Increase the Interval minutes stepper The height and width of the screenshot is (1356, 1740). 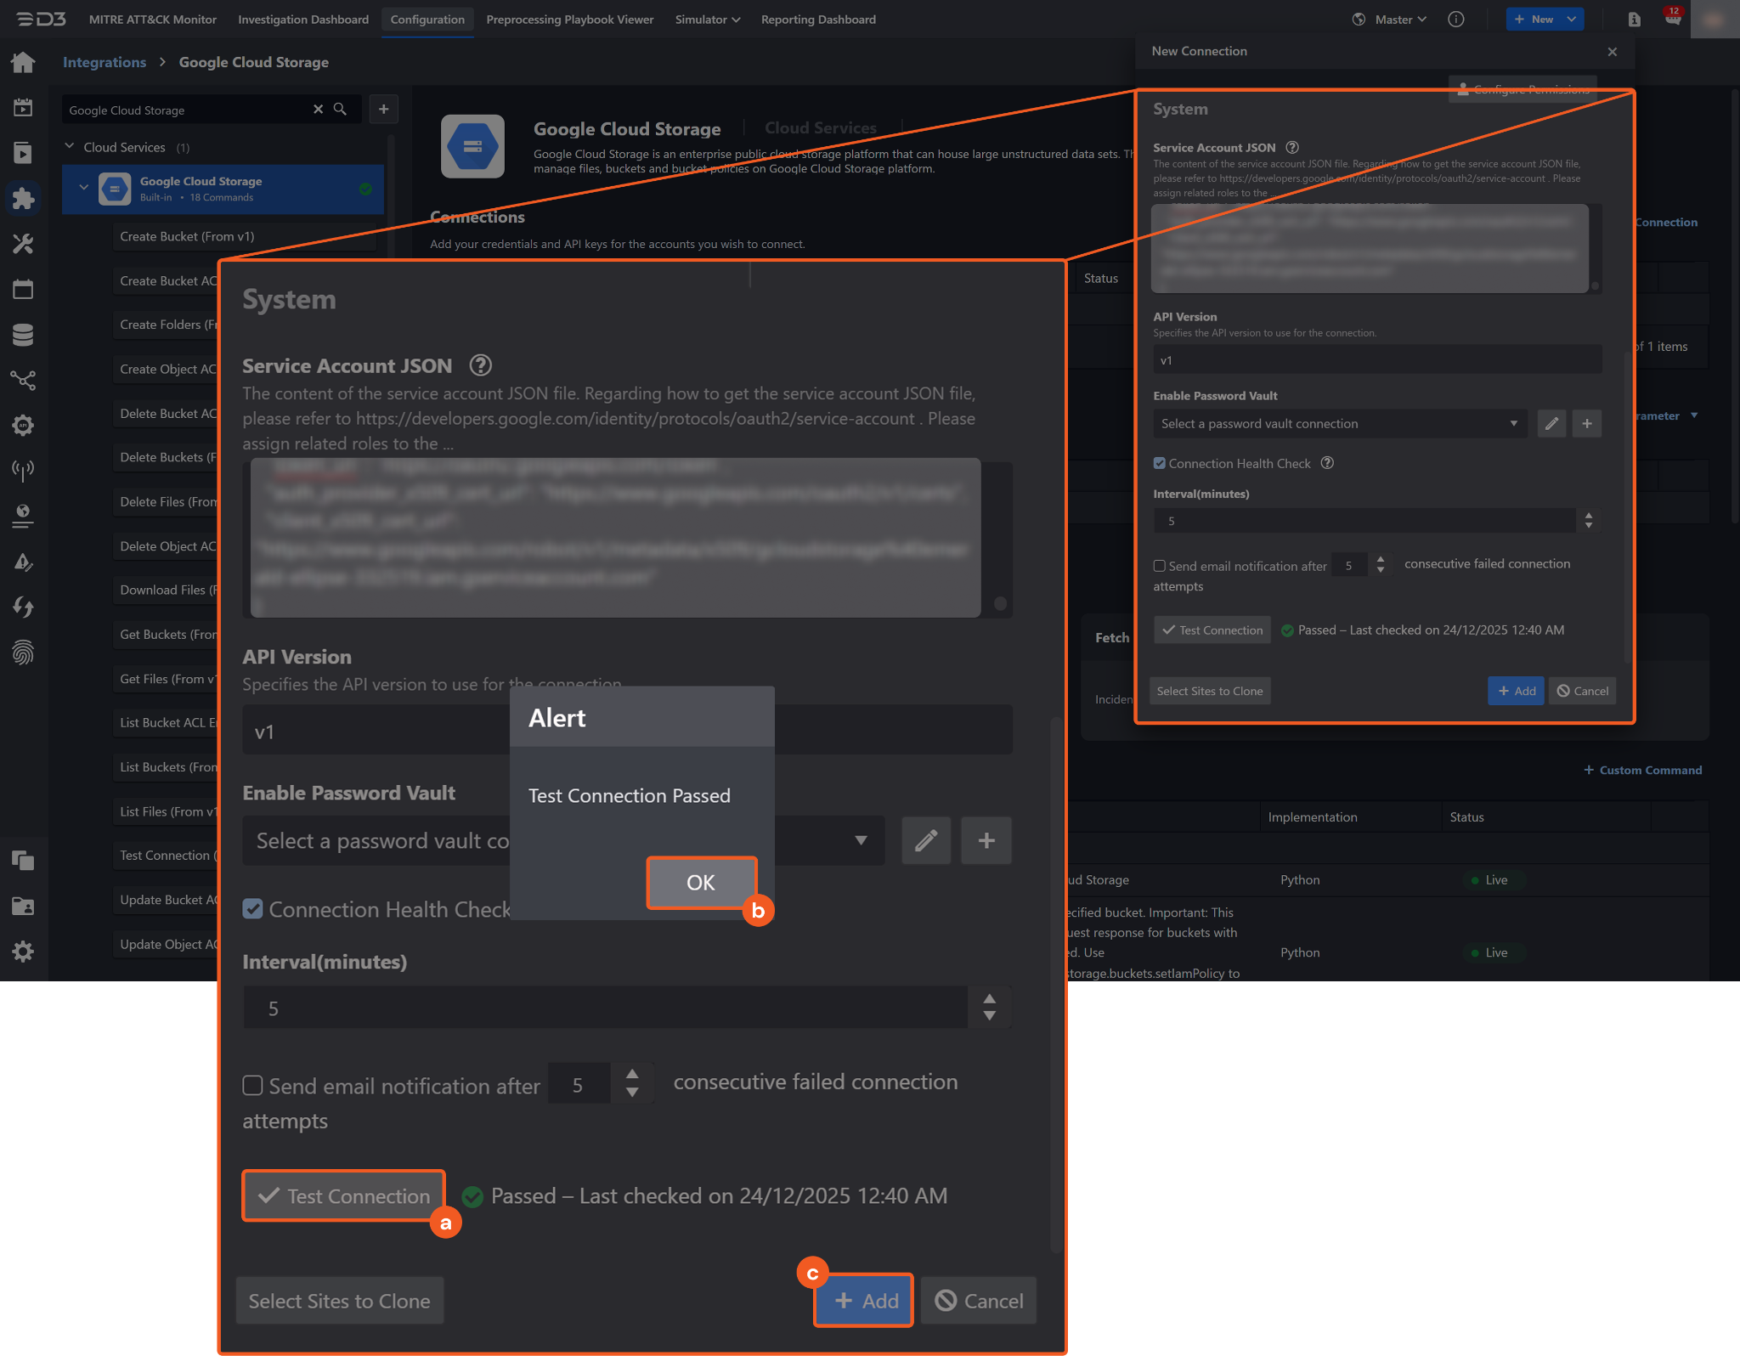coord(989,999)
